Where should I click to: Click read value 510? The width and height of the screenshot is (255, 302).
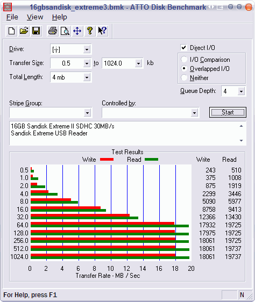236,170
